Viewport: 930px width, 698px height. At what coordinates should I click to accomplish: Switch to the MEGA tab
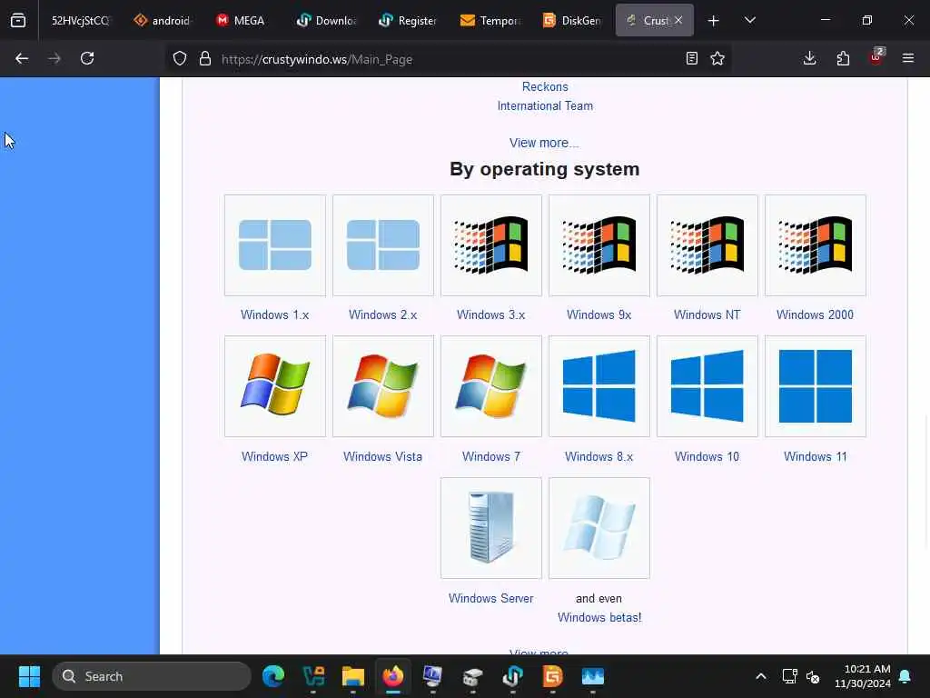pyautogui.click(x=243, y=20)
